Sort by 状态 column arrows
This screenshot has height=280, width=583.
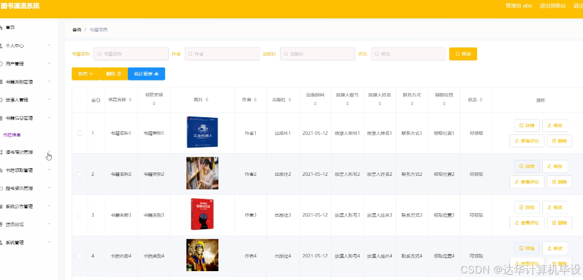tap(481, 100)
